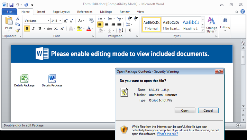Click the vertical scrollbar down arrow
The height and width of the screenshot is (140, 247).
tap(243, 106)
